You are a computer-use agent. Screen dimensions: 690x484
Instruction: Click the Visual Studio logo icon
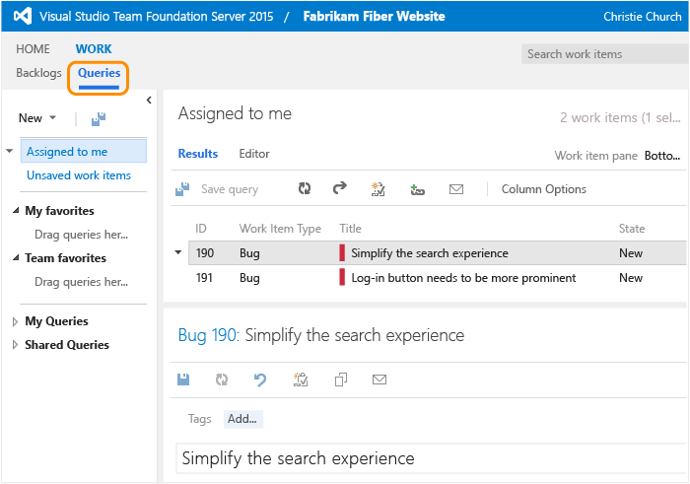coord(22,17)
